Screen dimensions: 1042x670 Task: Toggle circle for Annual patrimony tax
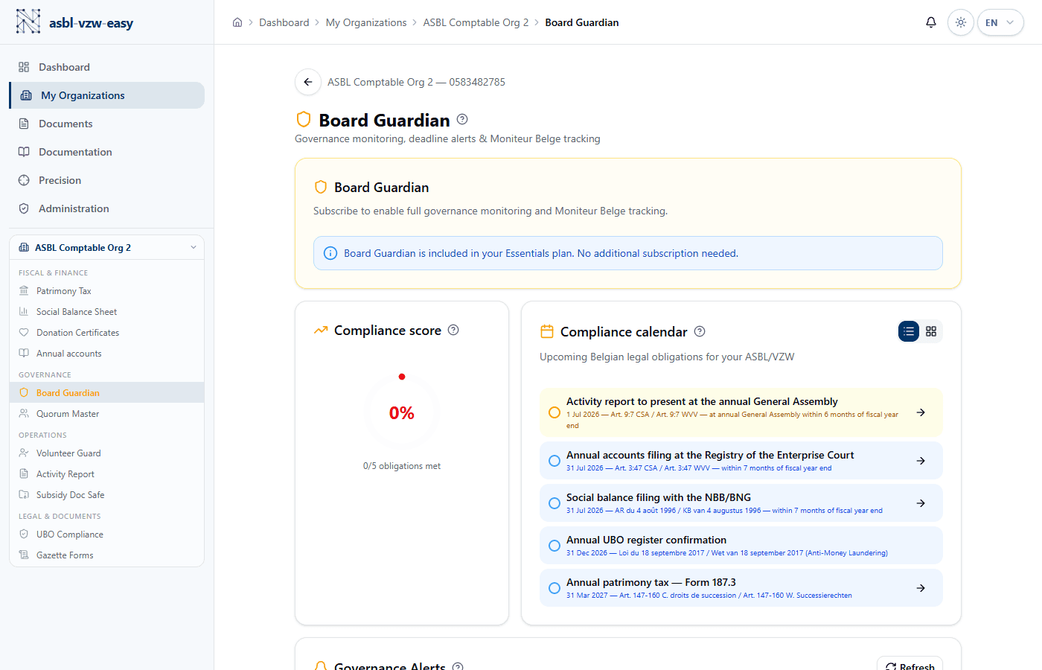[x=554, y=588]
